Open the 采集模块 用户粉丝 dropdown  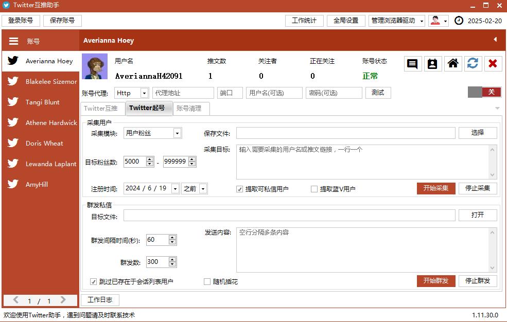point(177,133)
